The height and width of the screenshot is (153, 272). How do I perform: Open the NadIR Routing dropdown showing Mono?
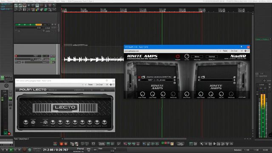(197, 57)
